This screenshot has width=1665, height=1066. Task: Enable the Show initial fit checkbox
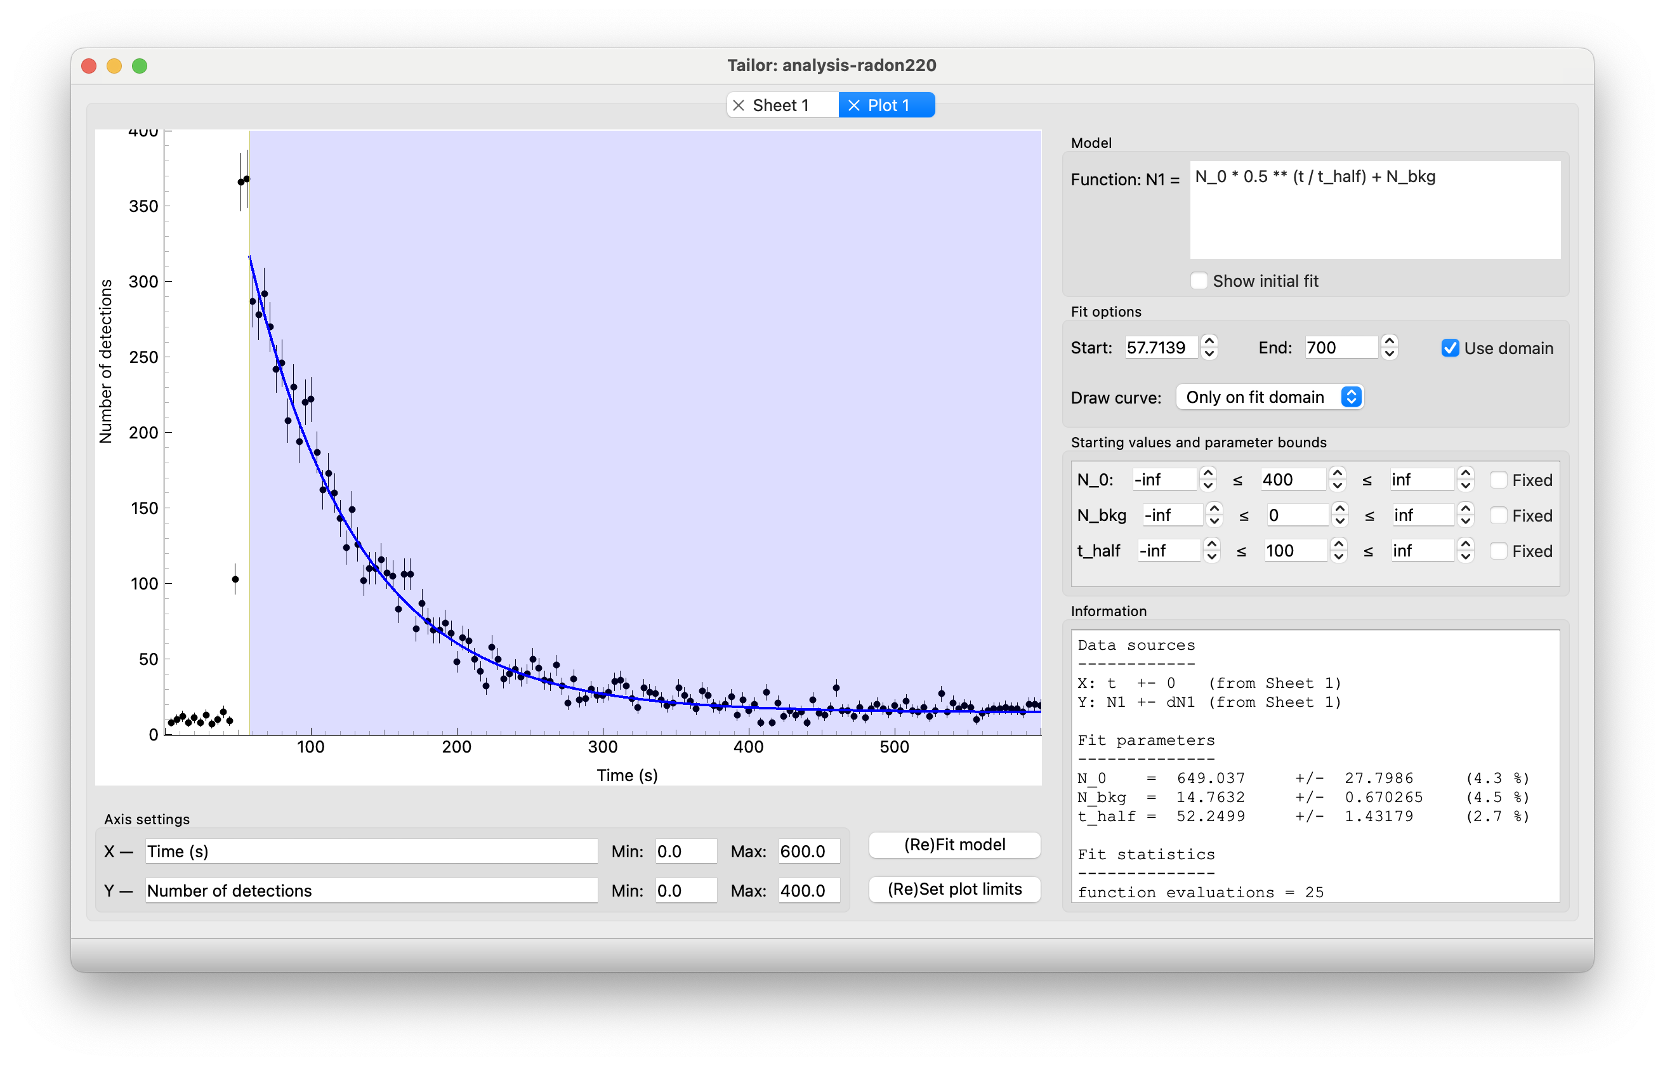[x=1199, y=280]
